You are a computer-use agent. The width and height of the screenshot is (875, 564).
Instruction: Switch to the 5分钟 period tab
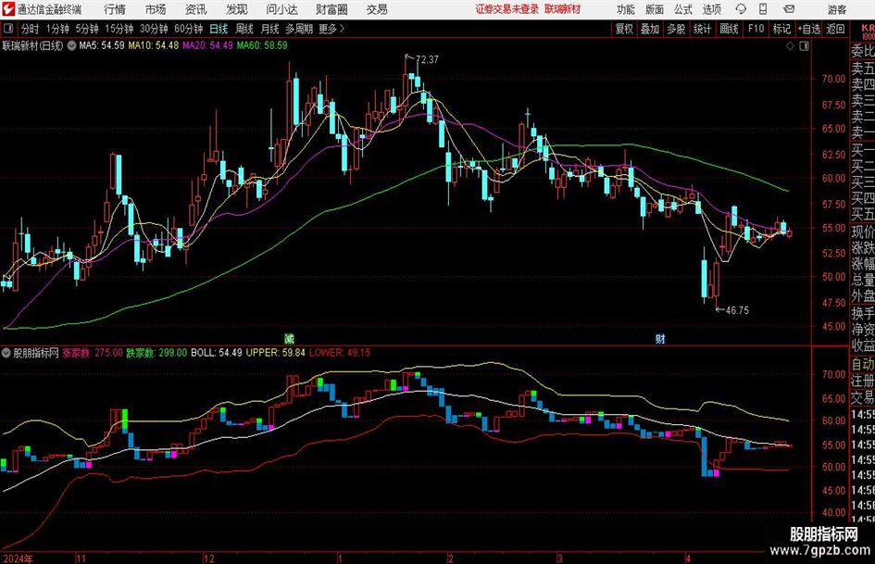87,29
